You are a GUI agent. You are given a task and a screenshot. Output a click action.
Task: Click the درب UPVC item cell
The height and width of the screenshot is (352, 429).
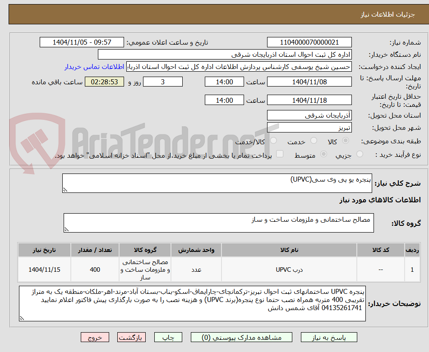289,270
